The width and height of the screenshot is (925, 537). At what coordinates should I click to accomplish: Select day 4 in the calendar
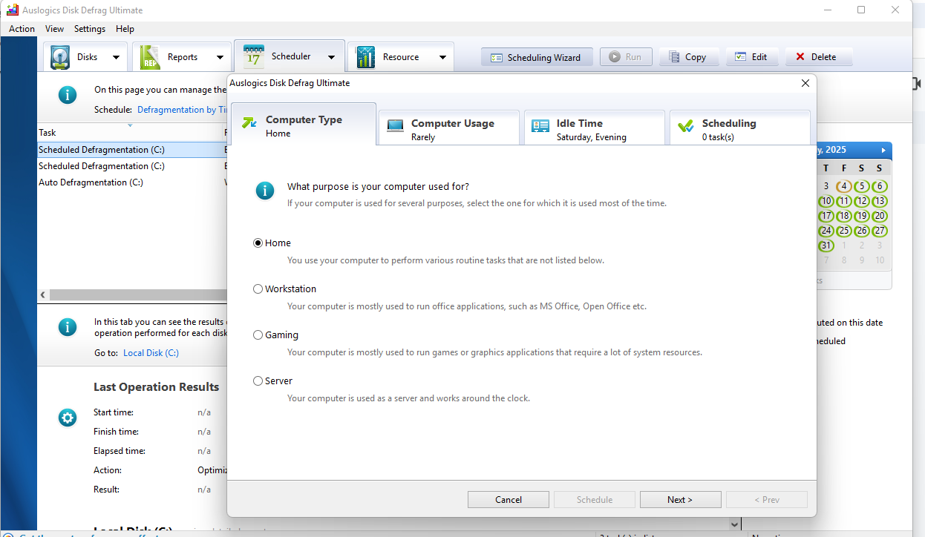coord(843,186)
